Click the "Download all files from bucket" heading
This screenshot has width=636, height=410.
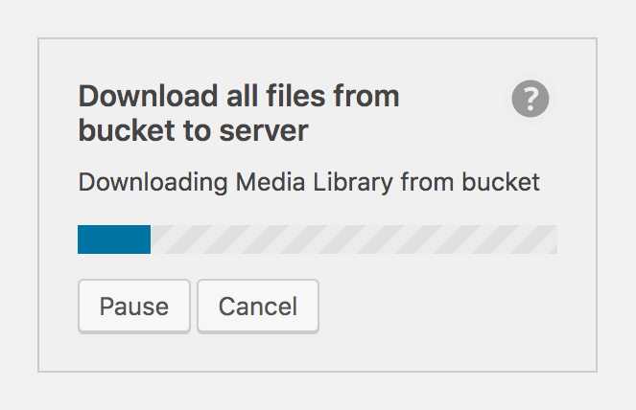(238, 97)
